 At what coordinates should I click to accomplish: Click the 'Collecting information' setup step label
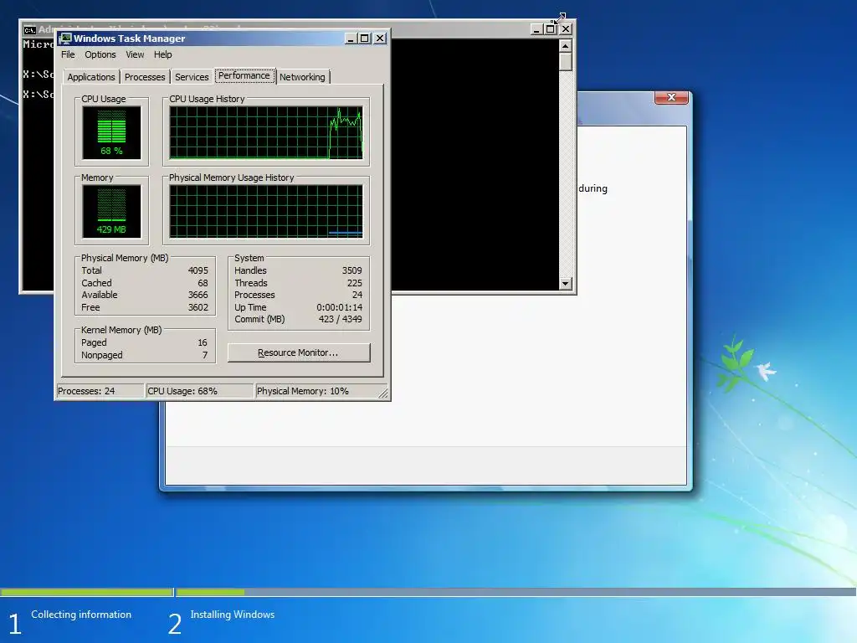(x=81, y=615)
